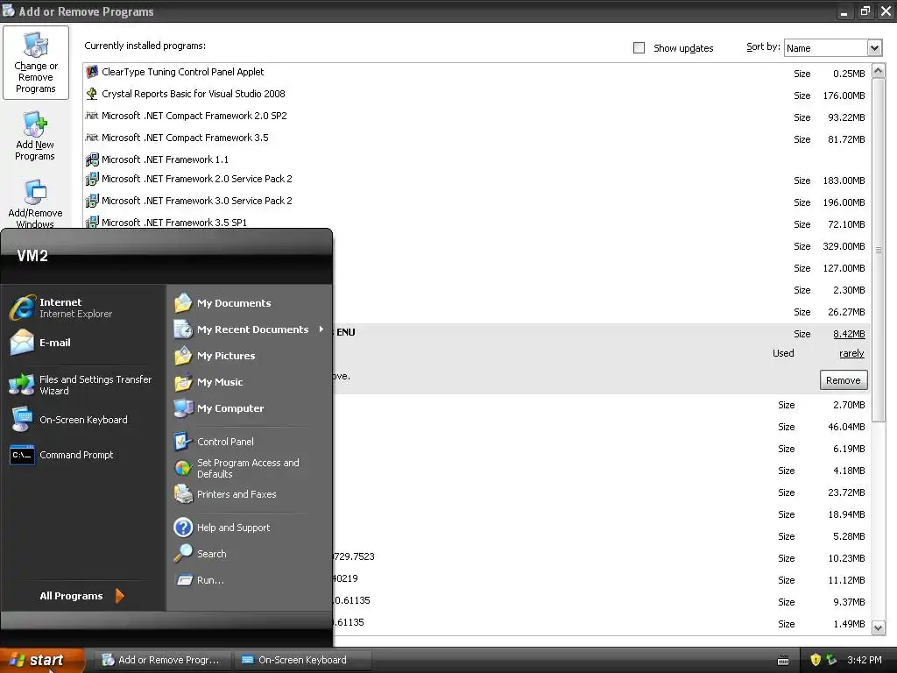The image size is (897, 673).
Task: Open Search from Start menu
Action: pyautogui.click(x=201, y=554)
